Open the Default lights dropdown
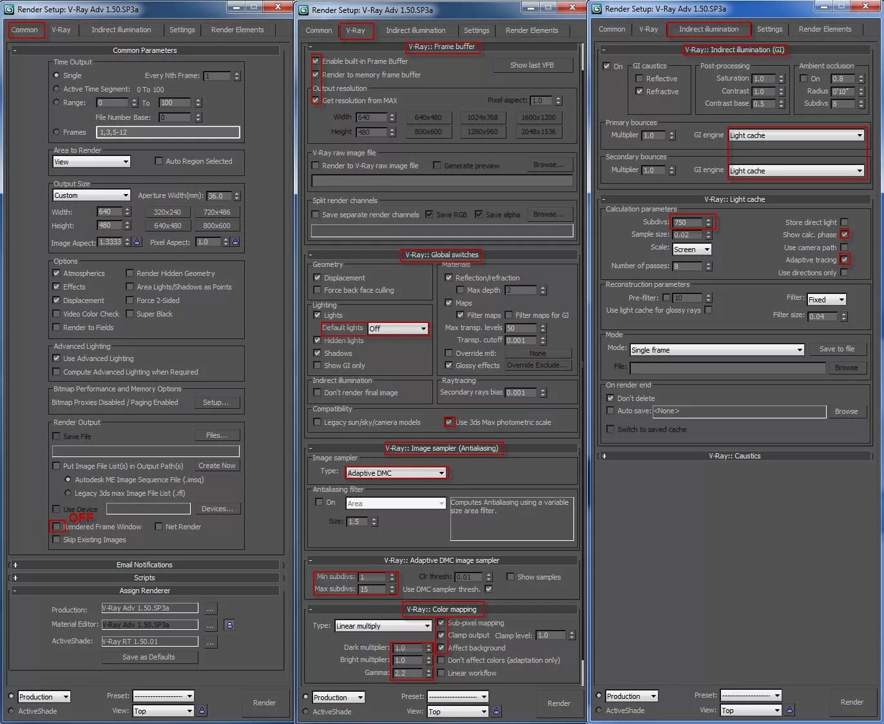Screen dimensions: 884x724 pos(398,328)
